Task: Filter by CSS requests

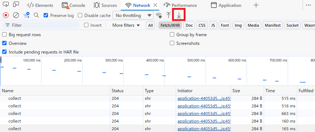Action: pos(202,25)
